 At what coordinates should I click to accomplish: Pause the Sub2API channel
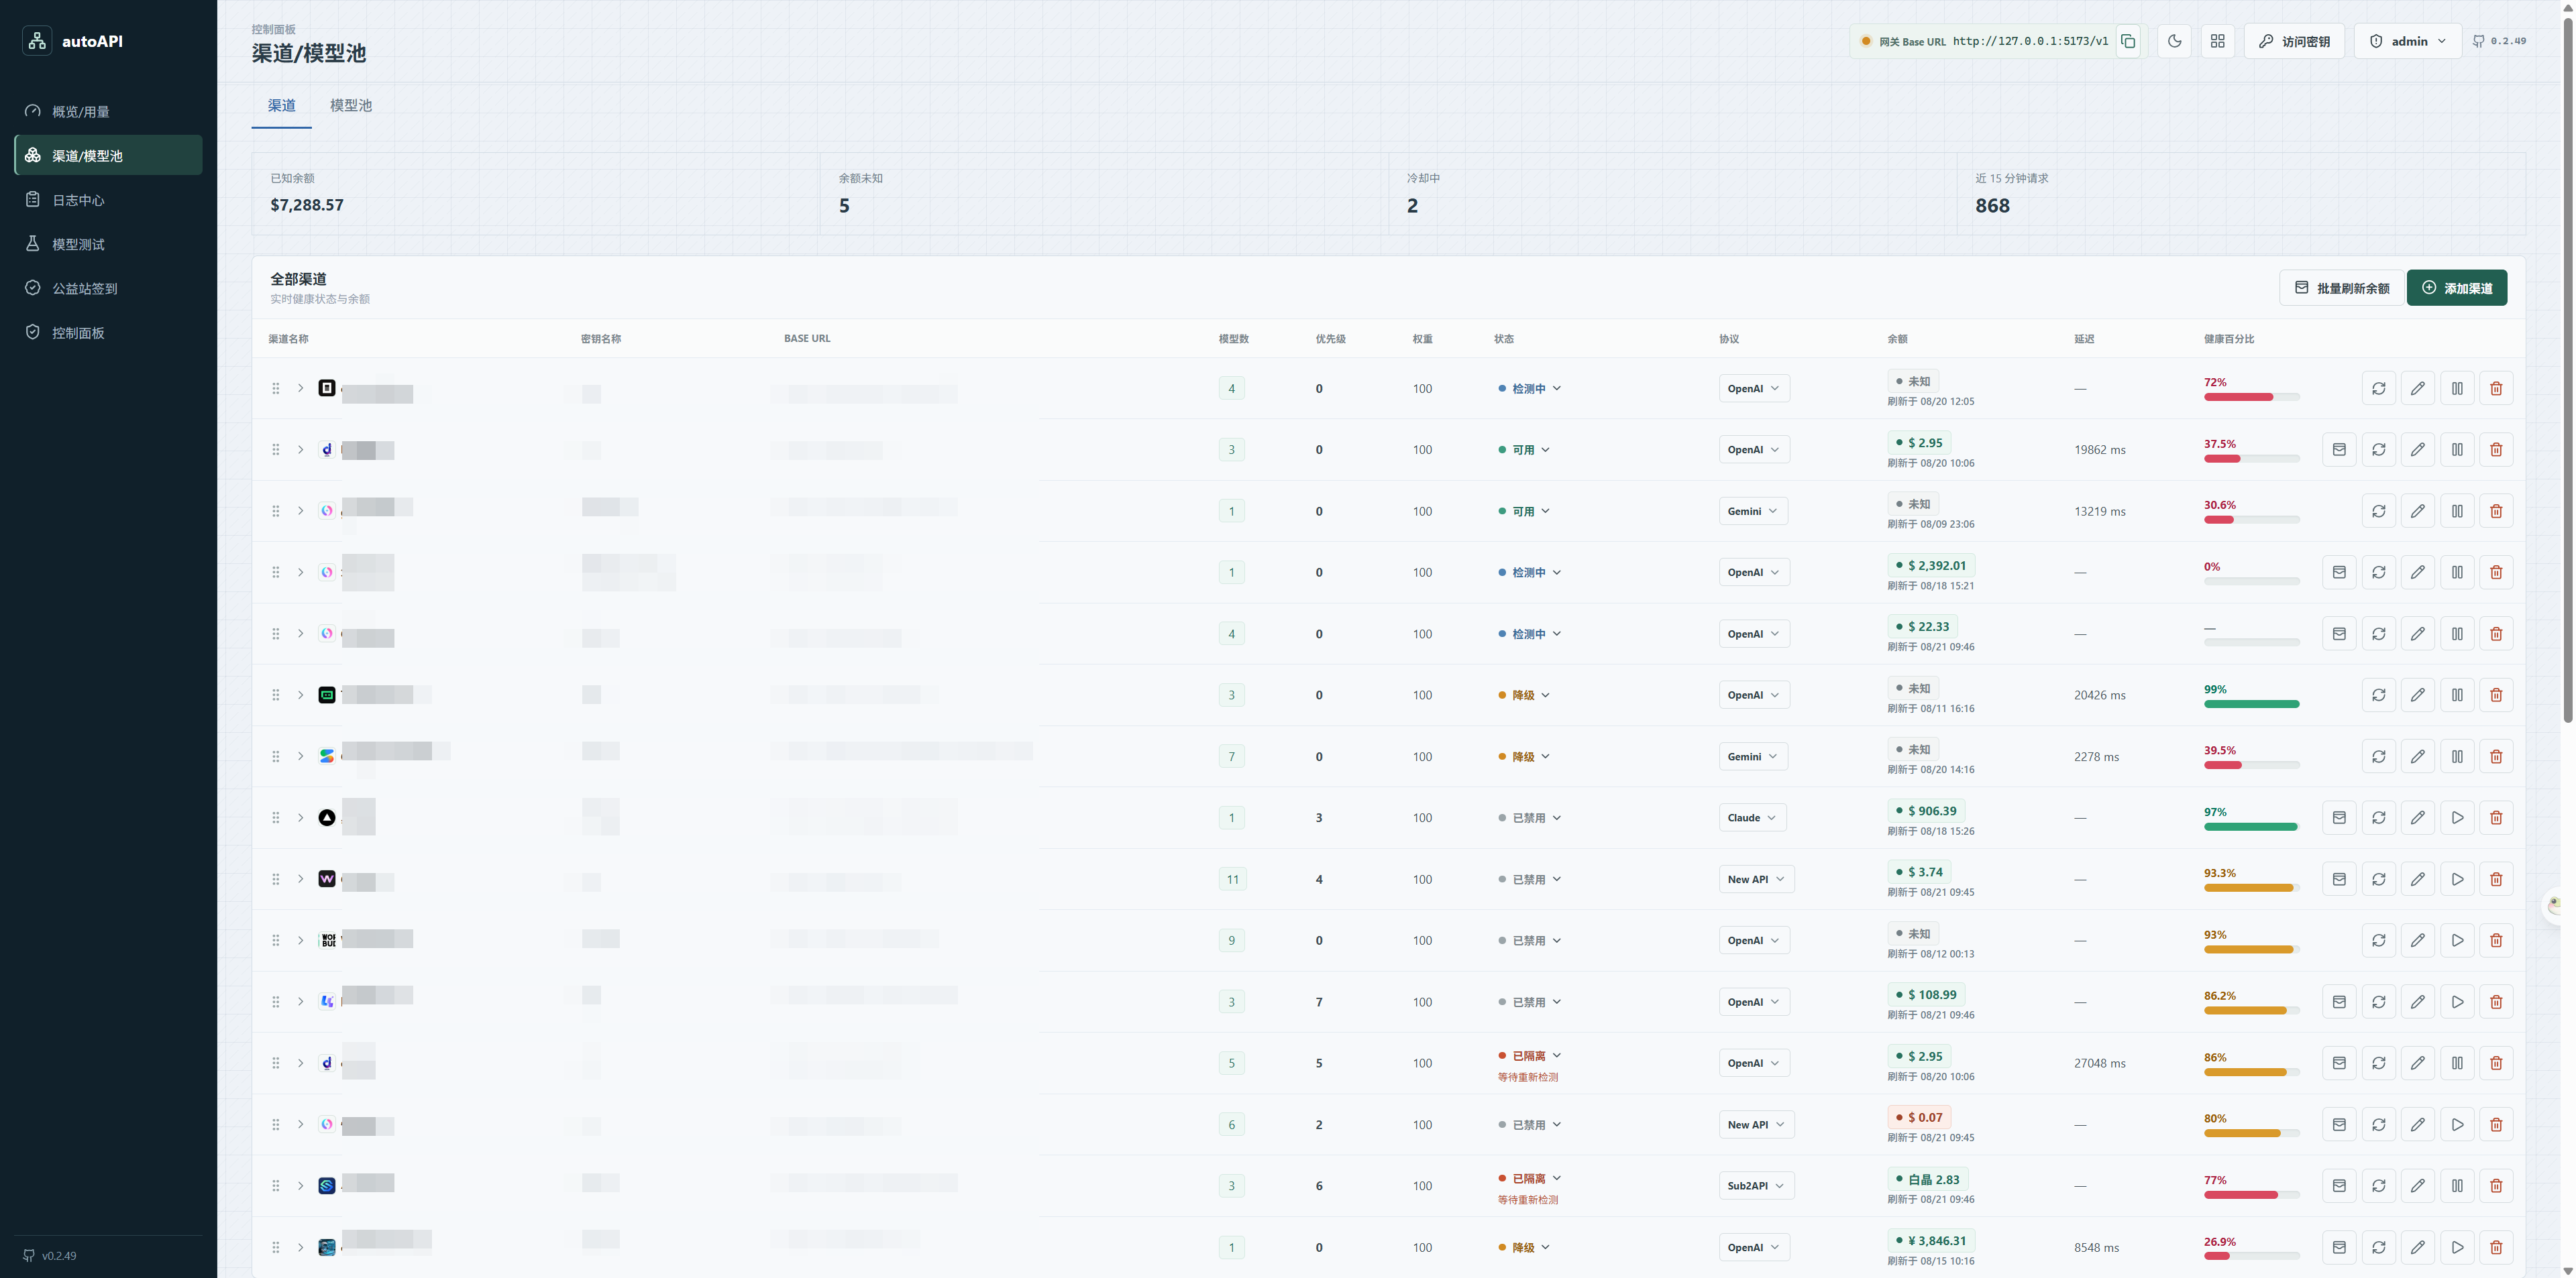pyautogui.click(x=2457, y=1186)
